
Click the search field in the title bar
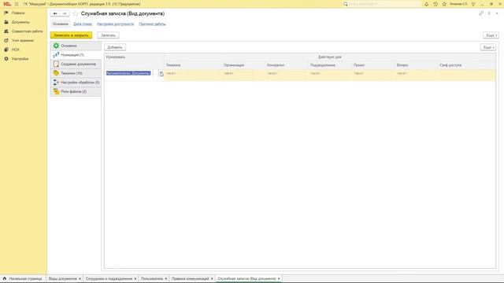pyautogui.click(x=383, y=4)
